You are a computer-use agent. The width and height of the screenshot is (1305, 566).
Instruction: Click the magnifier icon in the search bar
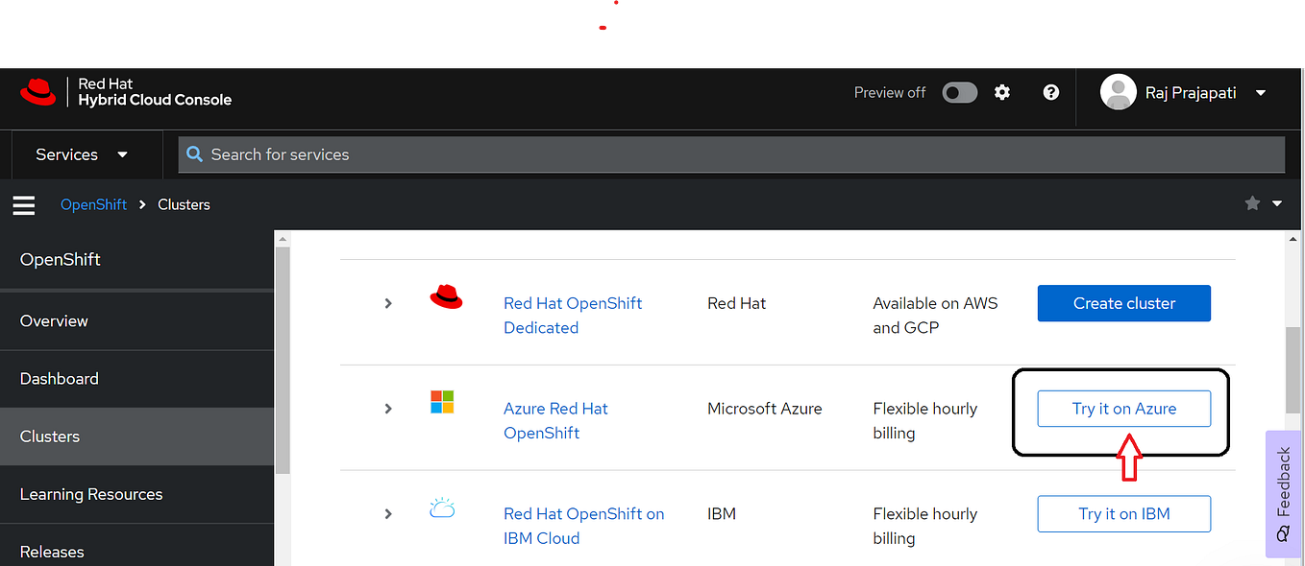coord(194,154)
